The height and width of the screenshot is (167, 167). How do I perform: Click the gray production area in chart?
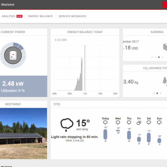pos(79,84)
